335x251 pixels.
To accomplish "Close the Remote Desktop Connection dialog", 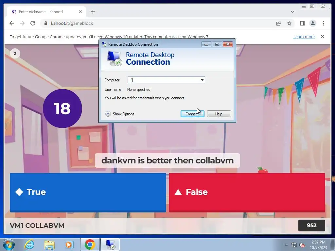I will pyautogui.click(x=228, y=44).
